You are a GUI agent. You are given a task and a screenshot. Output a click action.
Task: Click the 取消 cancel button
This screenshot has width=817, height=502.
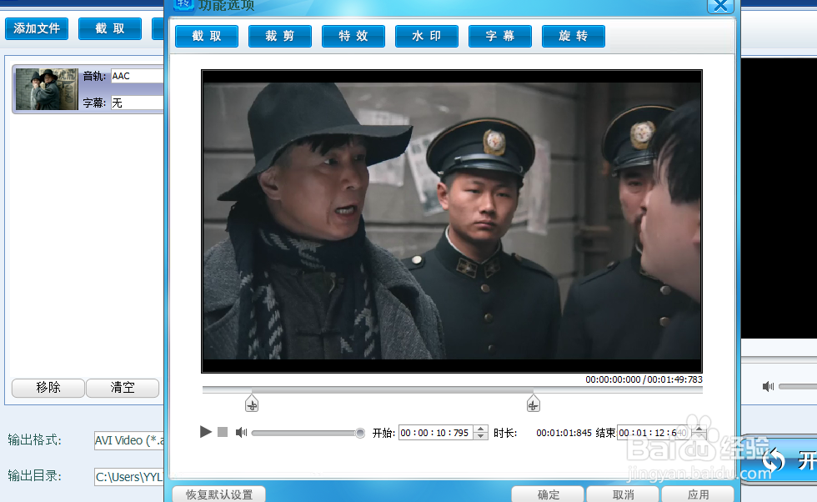tap(624, 494)
